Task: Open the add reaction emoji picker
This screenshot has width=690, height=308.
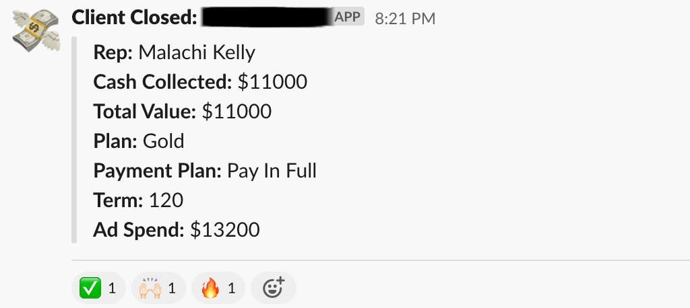Action: (x=274, y=288)
